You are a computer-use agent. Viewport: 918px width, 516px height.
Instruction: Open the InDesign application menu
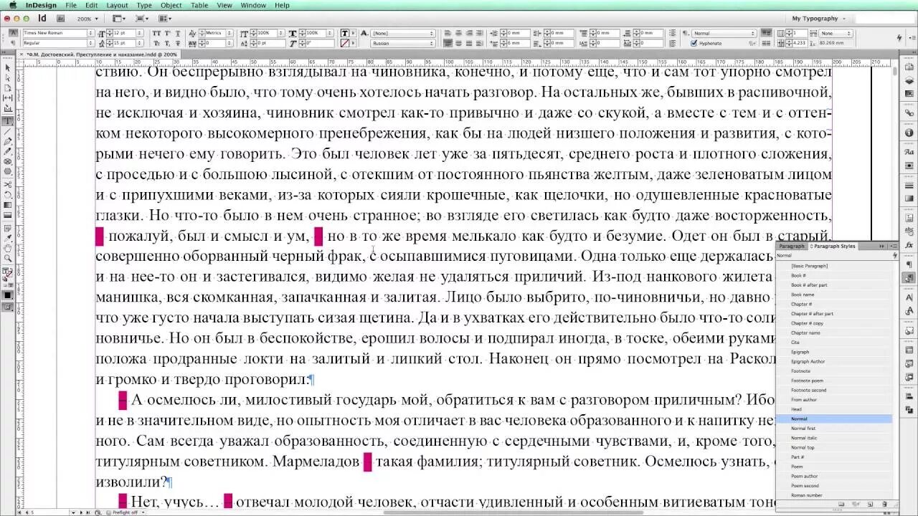41,5
